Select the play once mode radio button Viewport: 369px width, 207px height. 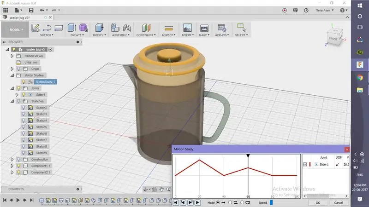[x=218, y=202]
